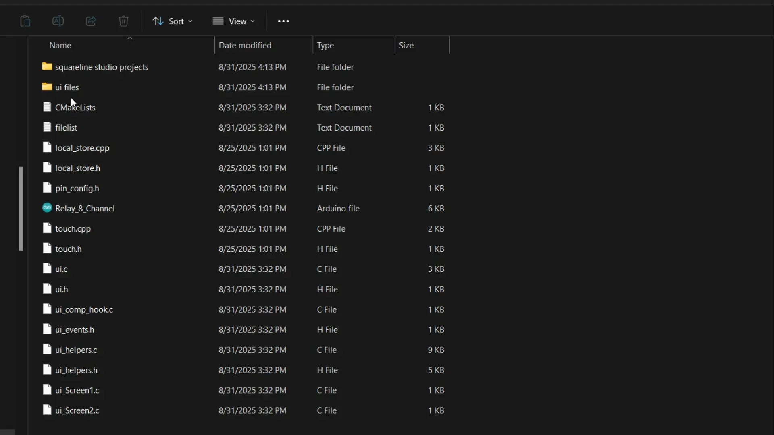This screenshot has height=435, width=774.
Task: Click the Rename icon in toolbar
Action: 58,21
